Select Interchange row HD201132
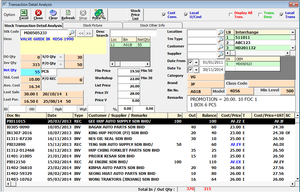The image size is (300, 192). (x=258, y=48)
